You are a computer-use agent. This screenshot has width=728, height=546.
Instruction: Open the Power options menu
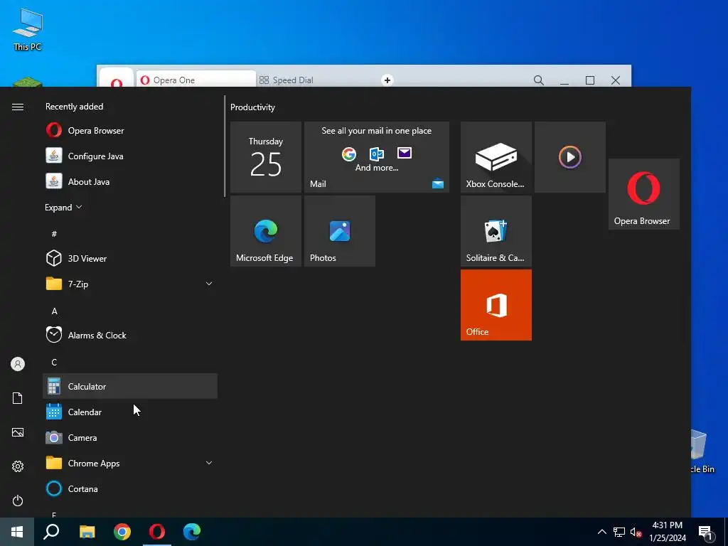[x=18, y=500]
